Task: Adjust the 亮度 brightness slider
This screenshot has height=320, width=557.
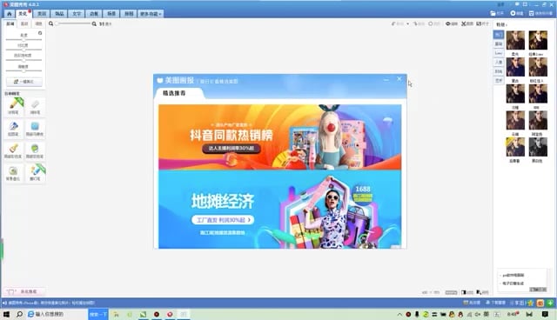Action: point(23,39)
